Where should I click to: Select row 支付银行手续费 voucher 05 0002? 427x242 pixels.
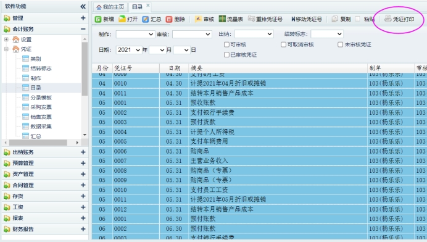click(259, 112)
